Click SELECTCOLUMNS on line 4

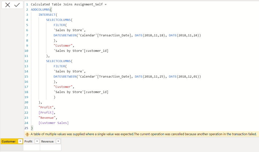click(x=58, y=20)
